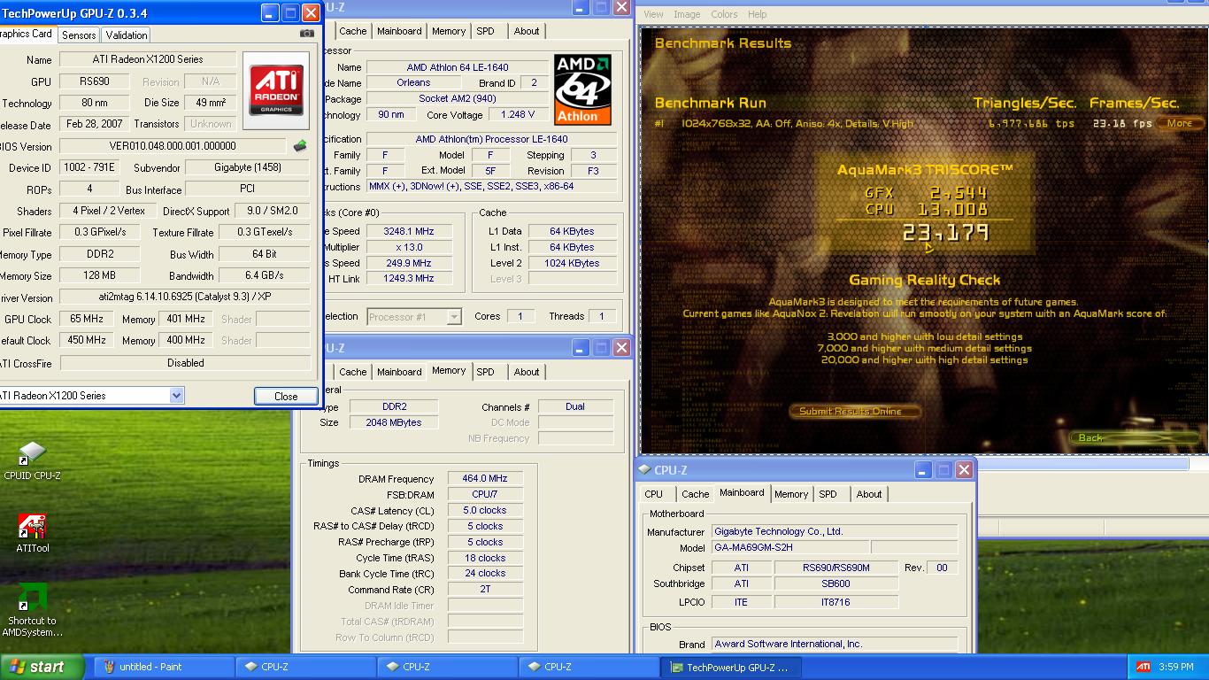This screenshot has height=680, width=1209.
Task: Click the BIOS save chip icon in GPU-Z
Action: coord(300,146)
